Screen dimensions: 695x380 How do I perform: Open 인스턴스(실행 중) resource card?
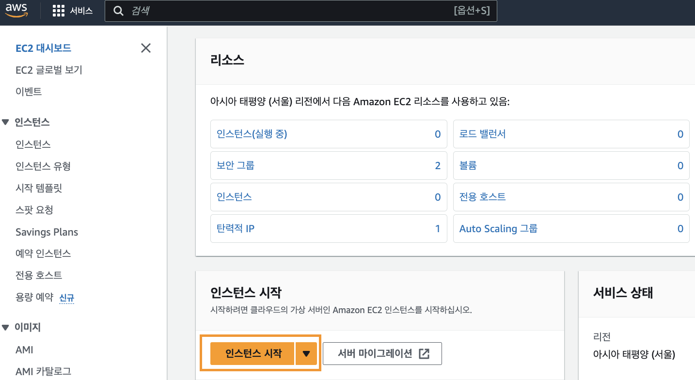coord(329,134)
